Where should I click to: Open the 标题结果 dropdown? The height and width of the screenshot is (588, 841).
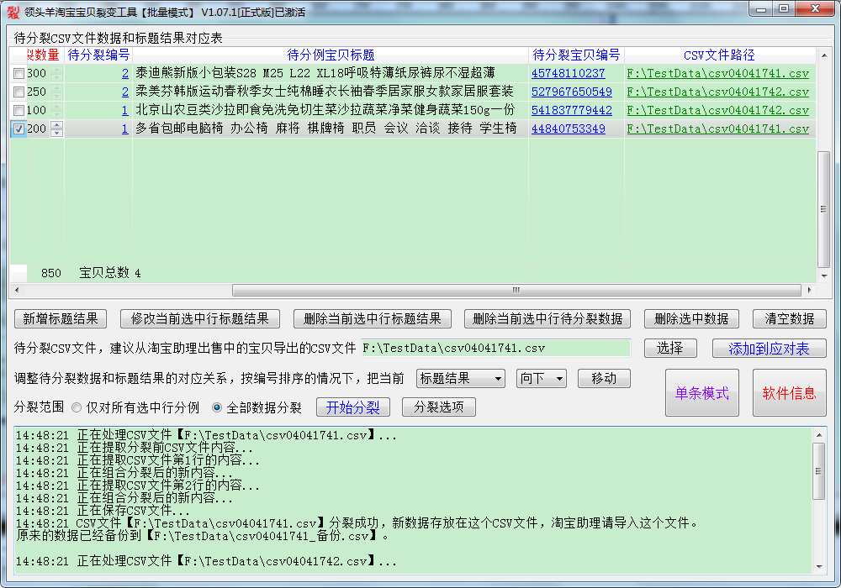[x=460, y=379]
